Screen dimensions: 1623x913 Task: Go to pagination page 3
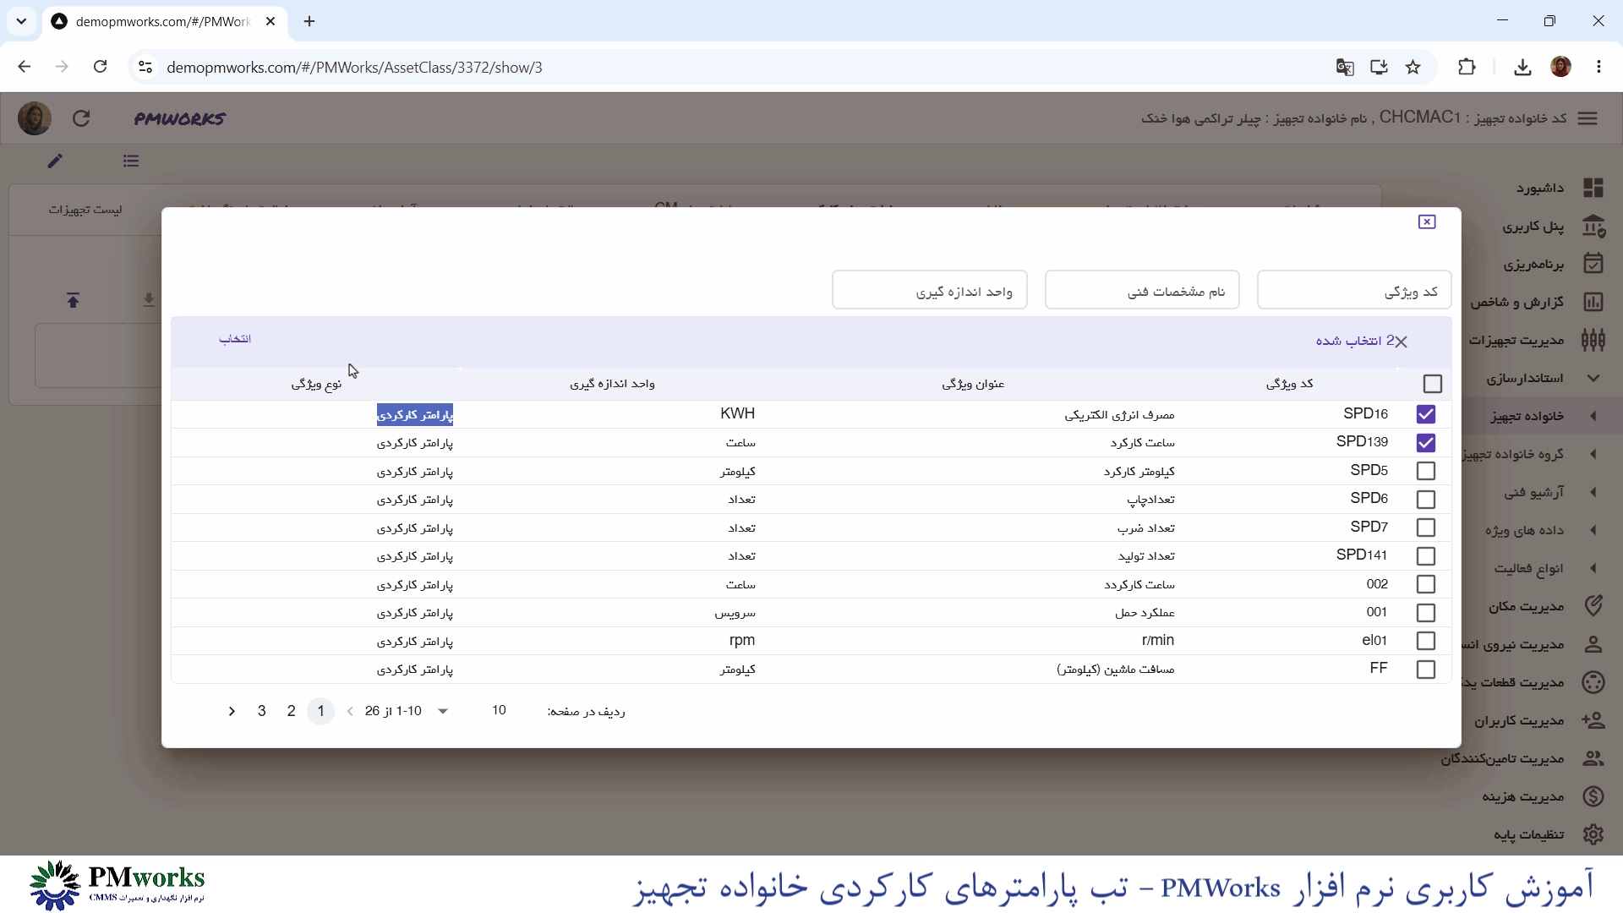[262, 712]
